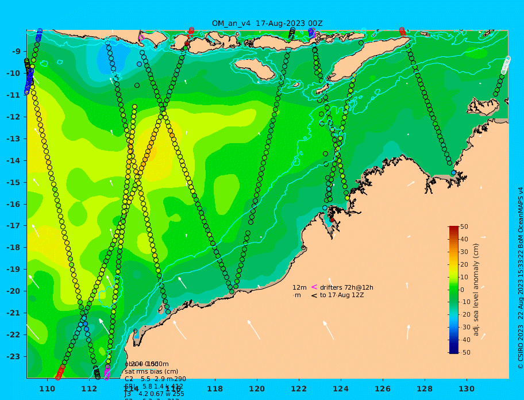Click latitude axis label -16
The height and width of the screenshot is (400, 524).
13,204
